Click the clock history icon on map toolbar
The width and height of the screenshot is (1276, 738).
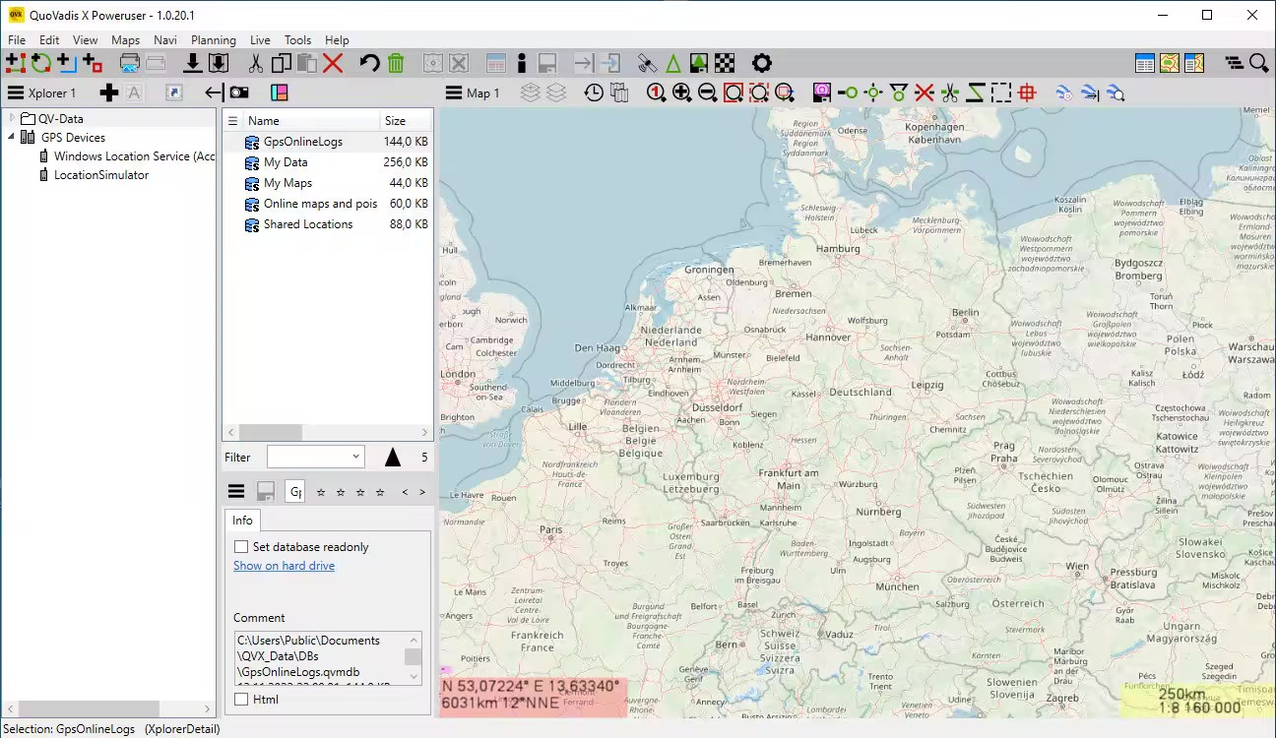[x=593, y=93]
